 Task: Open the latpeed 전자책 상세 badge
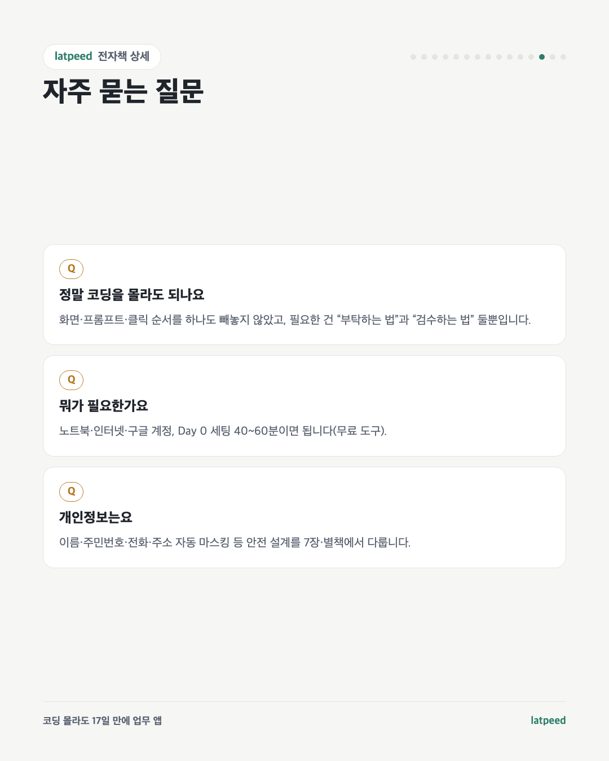[102, 56]
